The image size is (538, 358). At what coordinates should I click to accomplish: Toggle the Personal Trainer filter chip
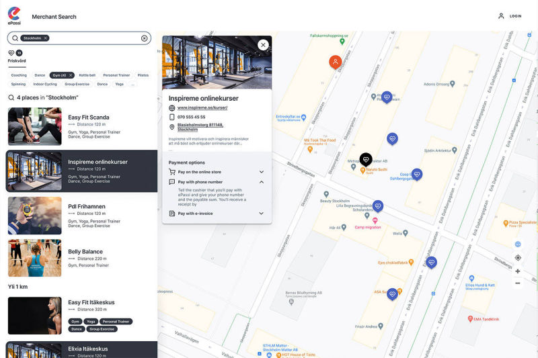116,75
